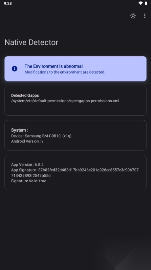
Task: Tap the System heading label
Action: pos(20,130)
